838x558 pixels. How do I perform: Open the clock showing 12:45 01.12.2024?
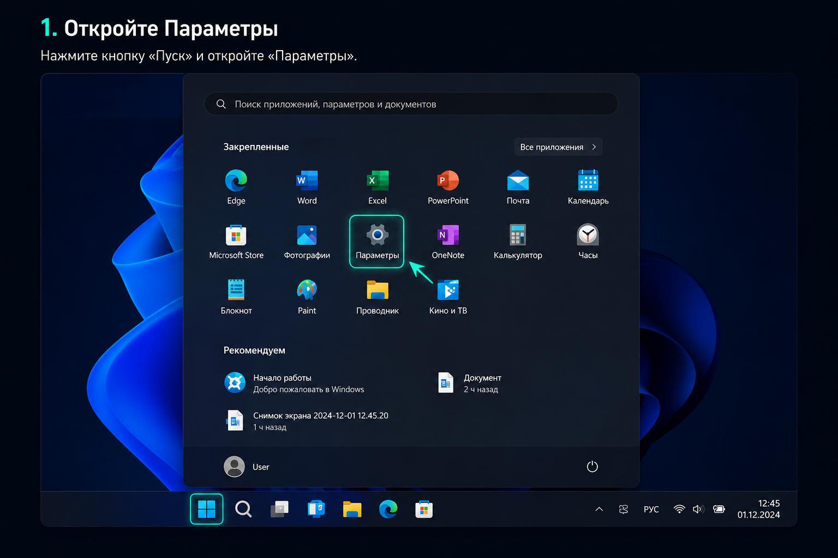pos(759,509)
